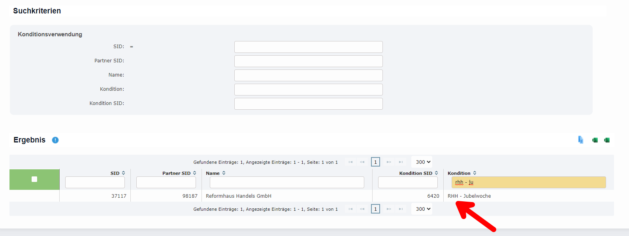
Task: Click the SID search criteria input field
Action: [x=308, y=47]
